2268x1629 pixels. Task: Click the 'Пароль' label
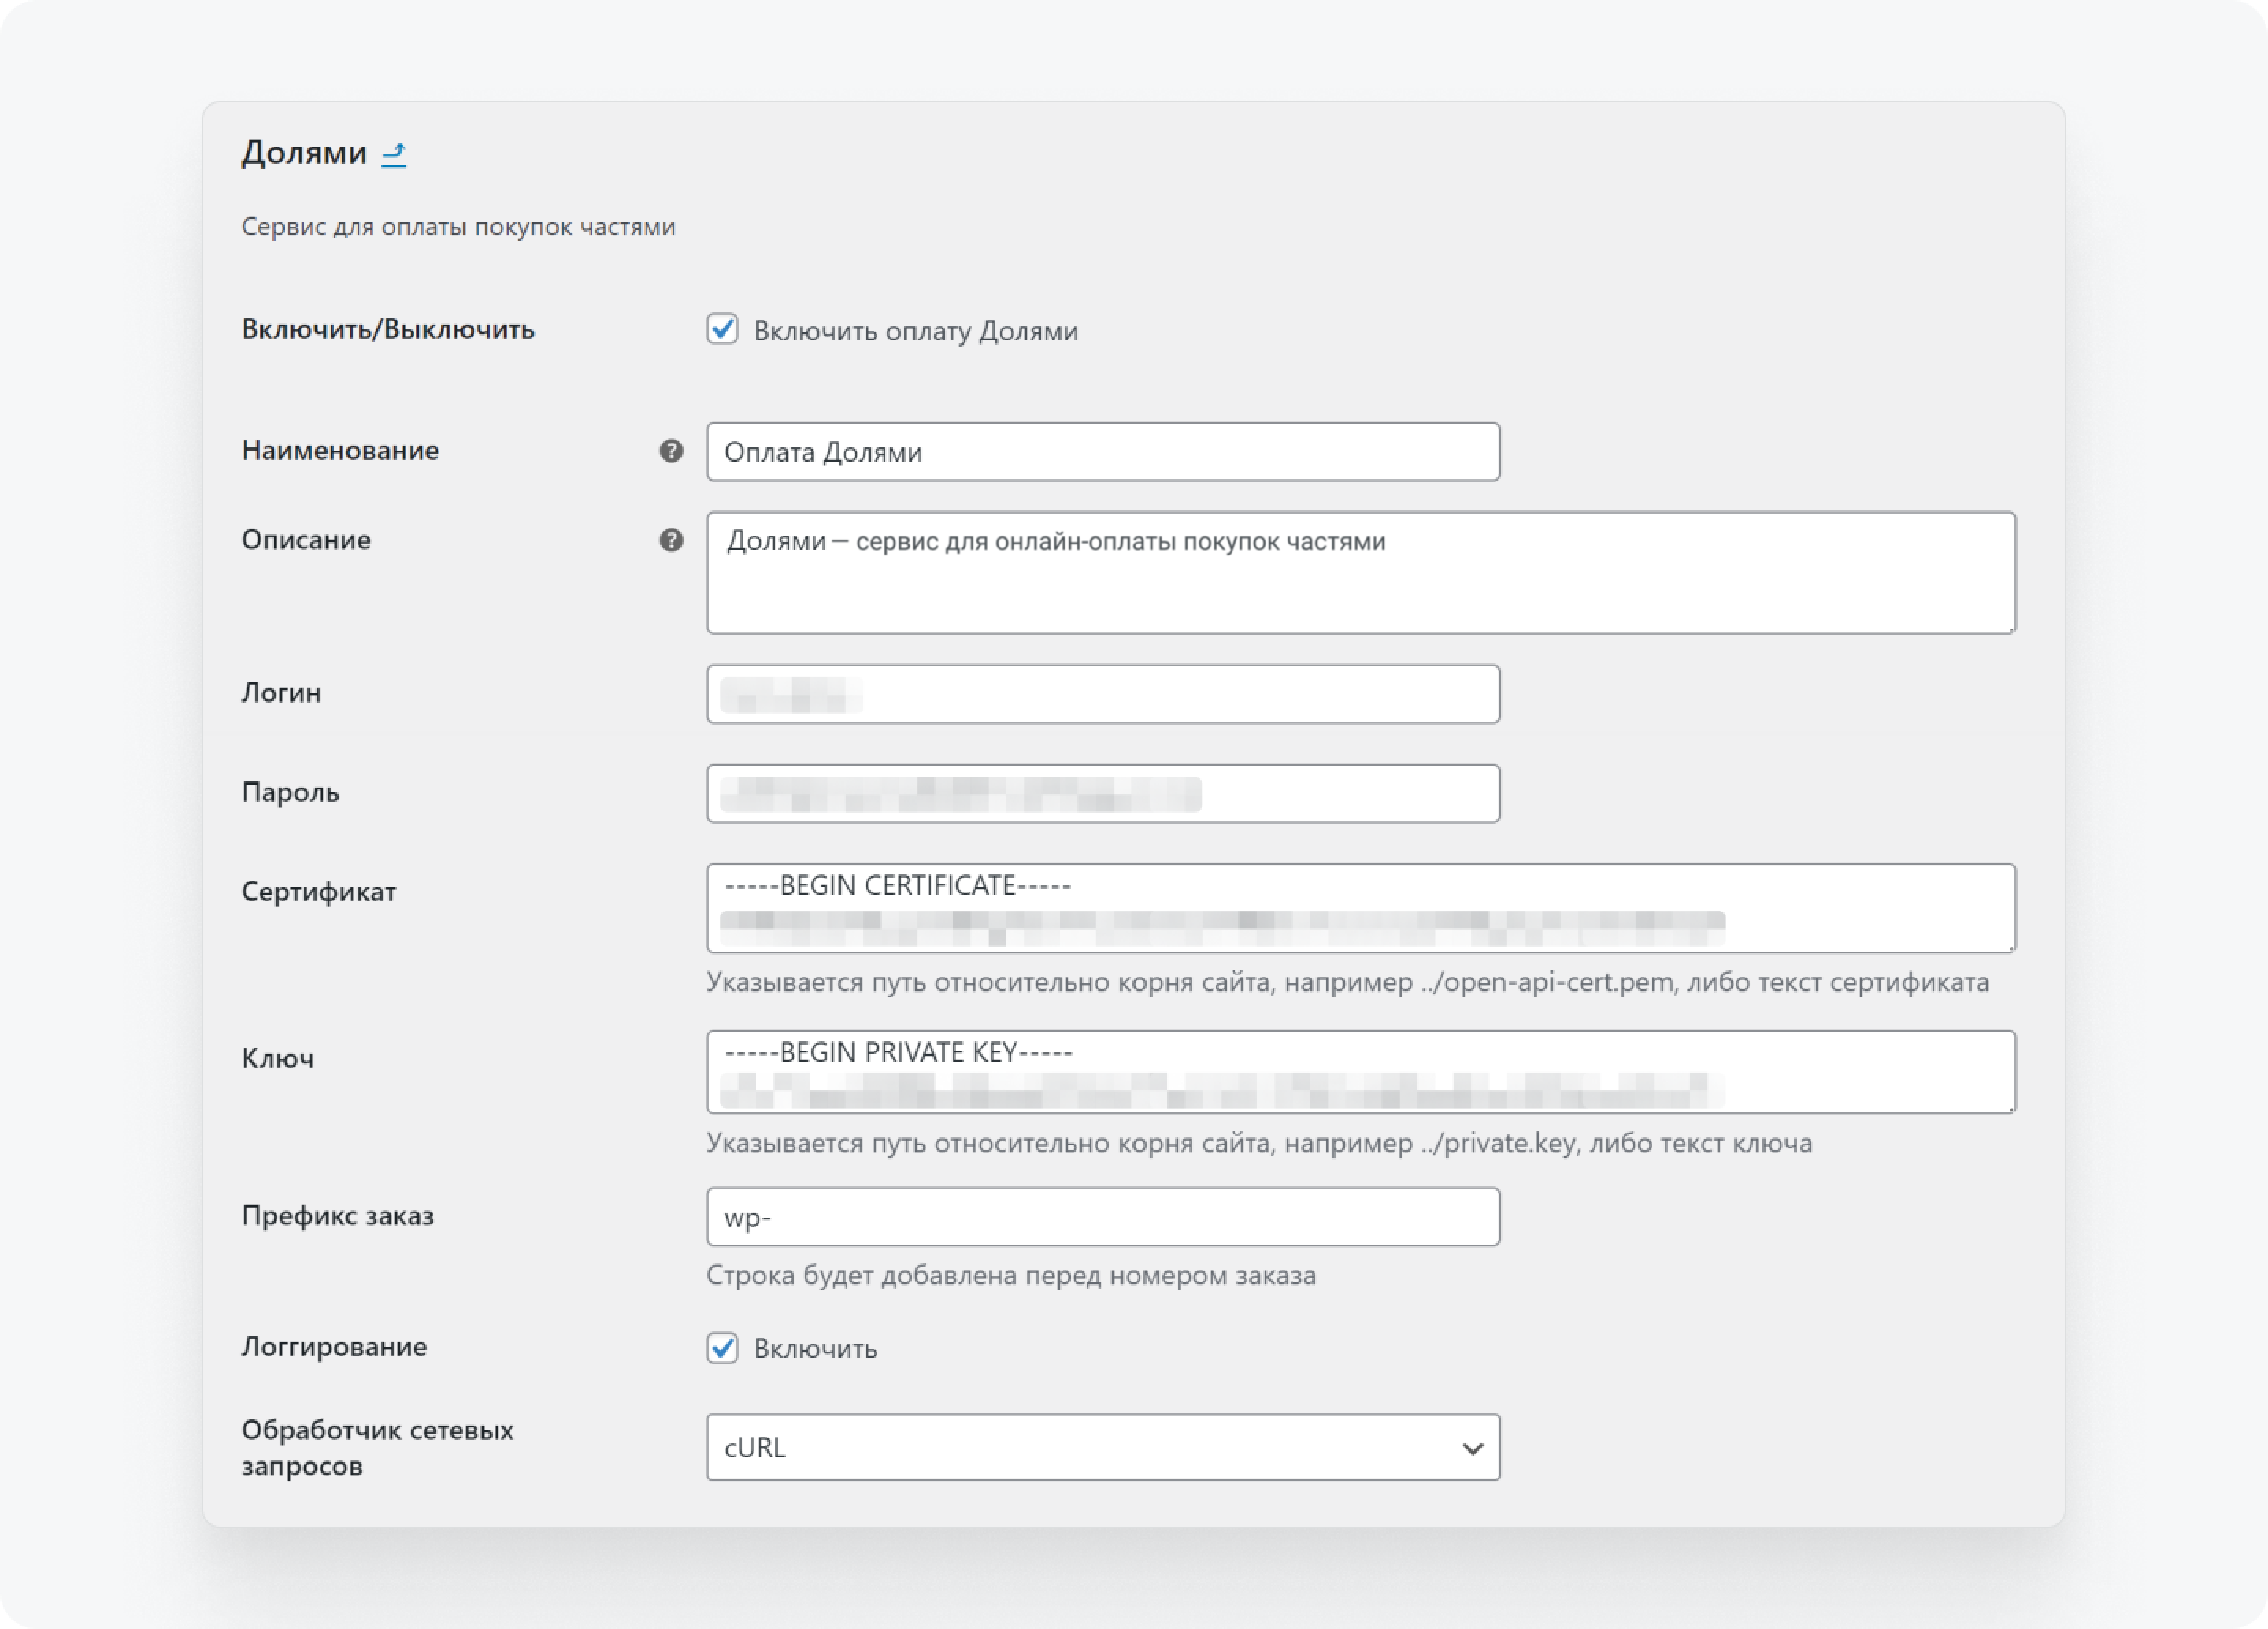tap(291, 793)
